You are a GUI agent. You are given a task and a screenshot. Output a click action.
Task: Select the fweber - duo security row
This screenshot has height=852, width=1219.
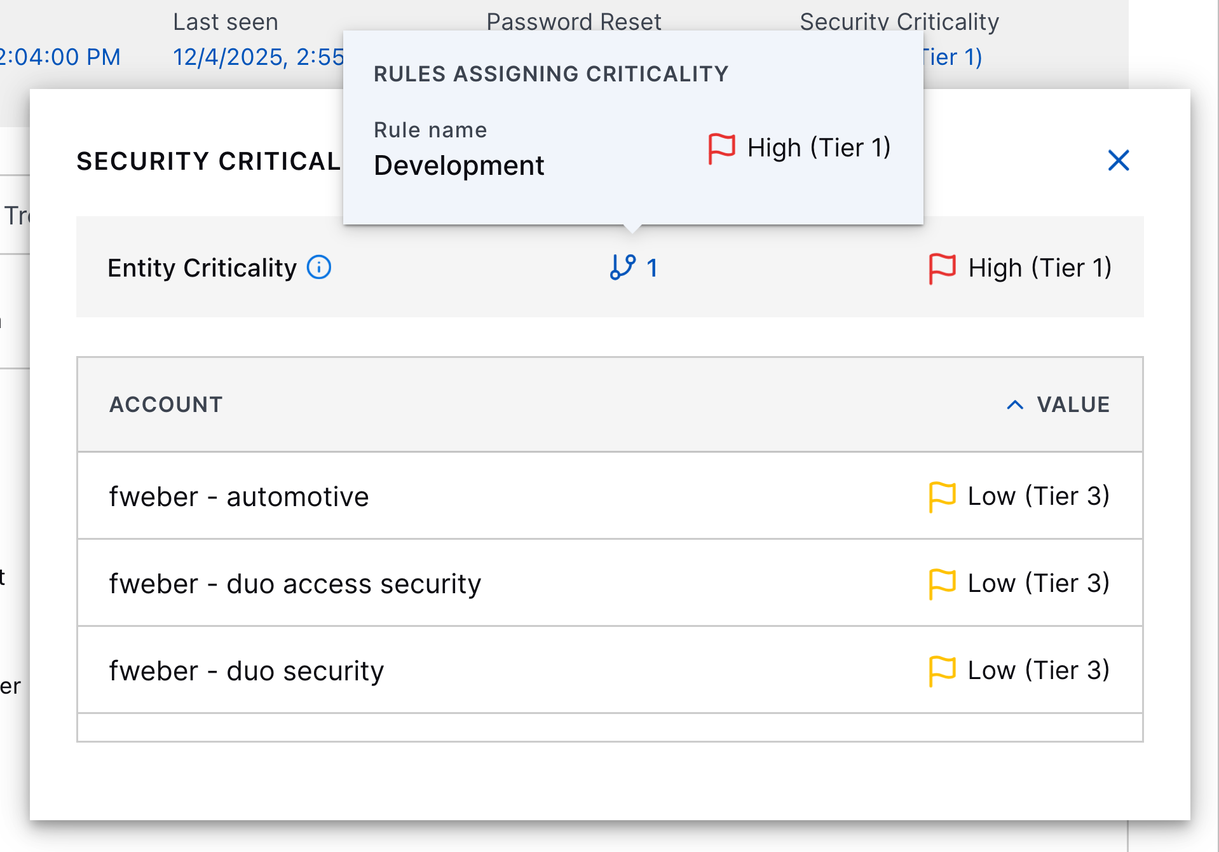coord(247,670)
